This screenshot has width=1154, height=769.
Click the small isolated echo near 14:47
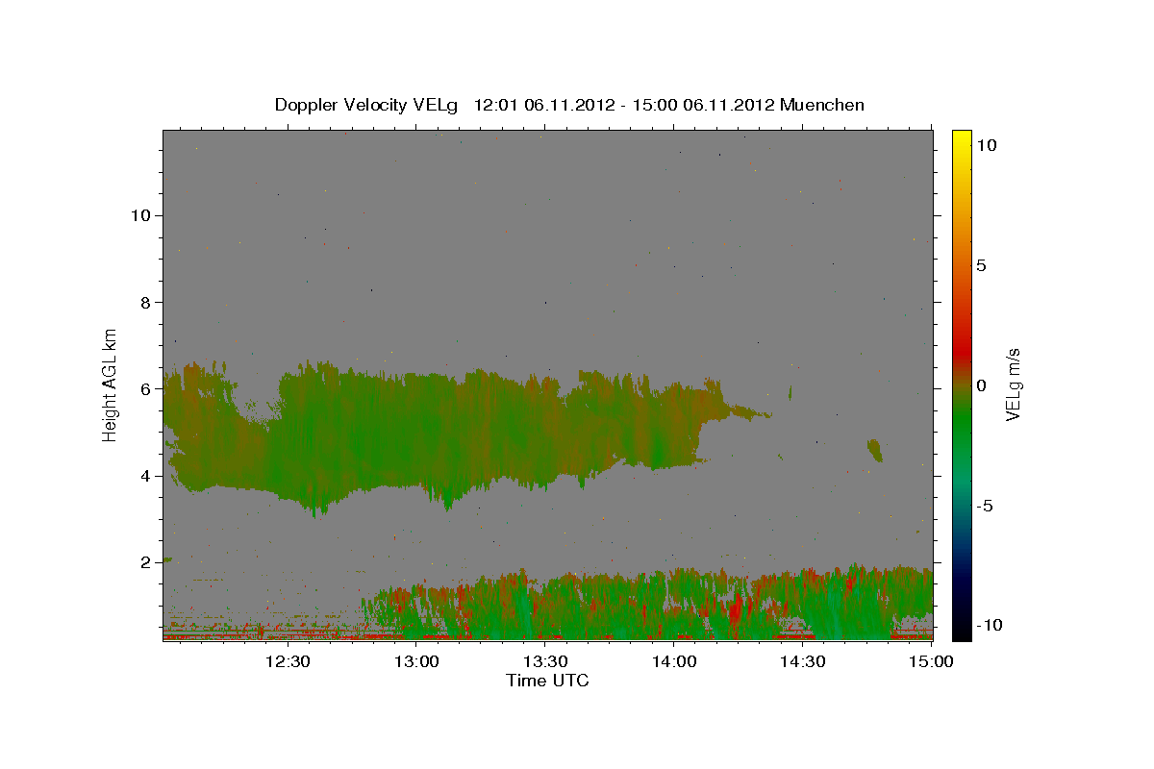click(874, 450)
